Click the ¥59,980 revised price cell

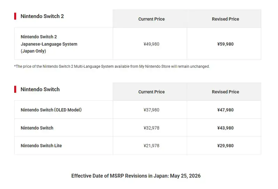[x=225, y=44]
